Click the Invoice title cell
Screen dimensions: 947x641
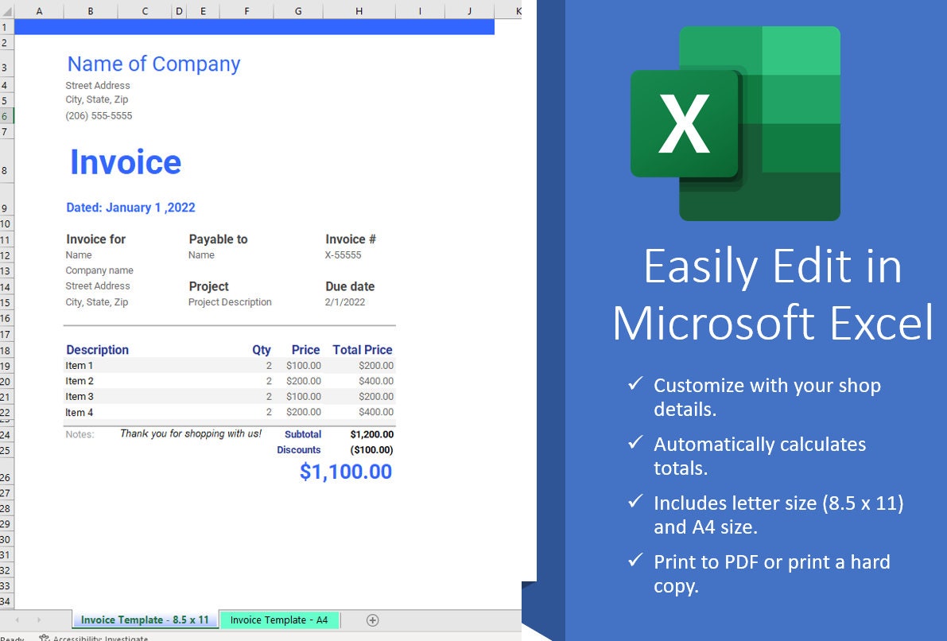click(x=126, y=162)
